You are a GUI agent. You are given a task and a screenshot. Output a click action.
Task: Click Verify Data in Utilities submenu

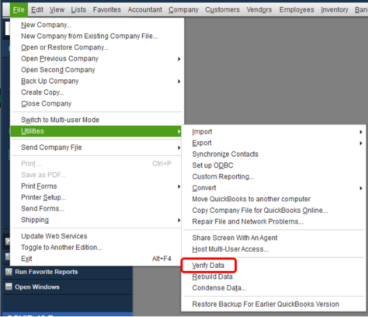coord(208,265)
